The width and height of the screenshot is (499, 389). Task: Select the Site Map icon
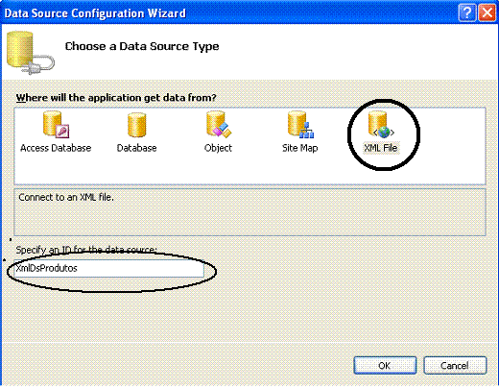(x=300, y=125)
